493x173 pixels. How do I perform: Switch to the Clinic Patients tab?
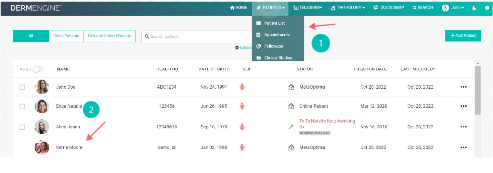coord(66,36)
